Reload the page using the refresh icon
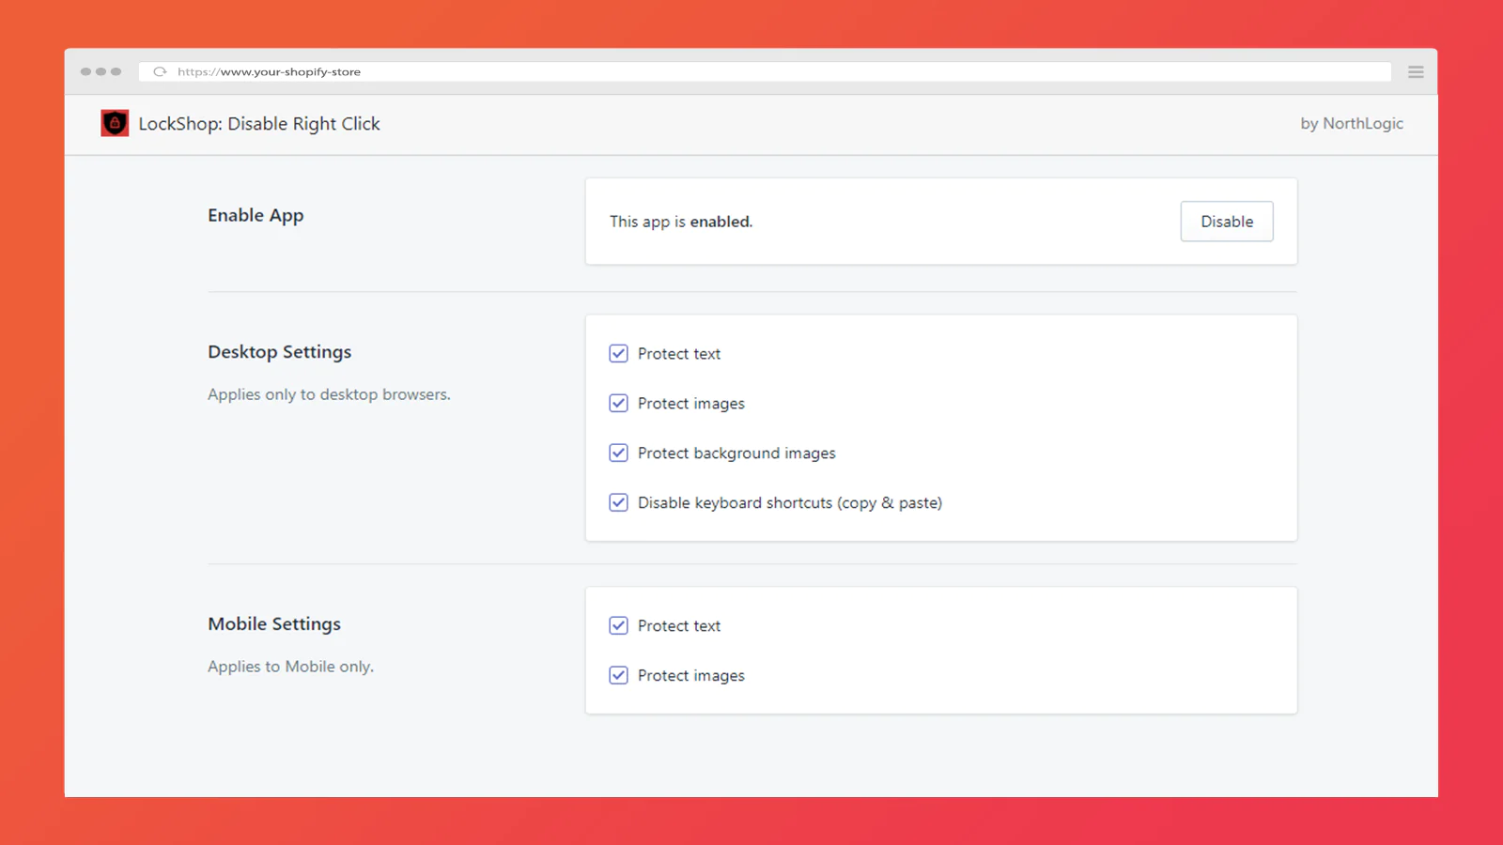 [x=160, y=71]
